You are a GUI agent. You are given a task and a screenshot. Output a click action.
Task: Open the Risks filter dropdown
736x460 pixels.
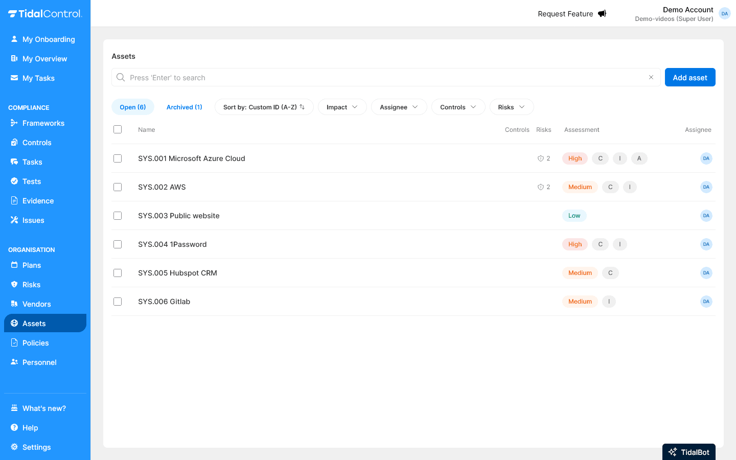tap(512, 107)
